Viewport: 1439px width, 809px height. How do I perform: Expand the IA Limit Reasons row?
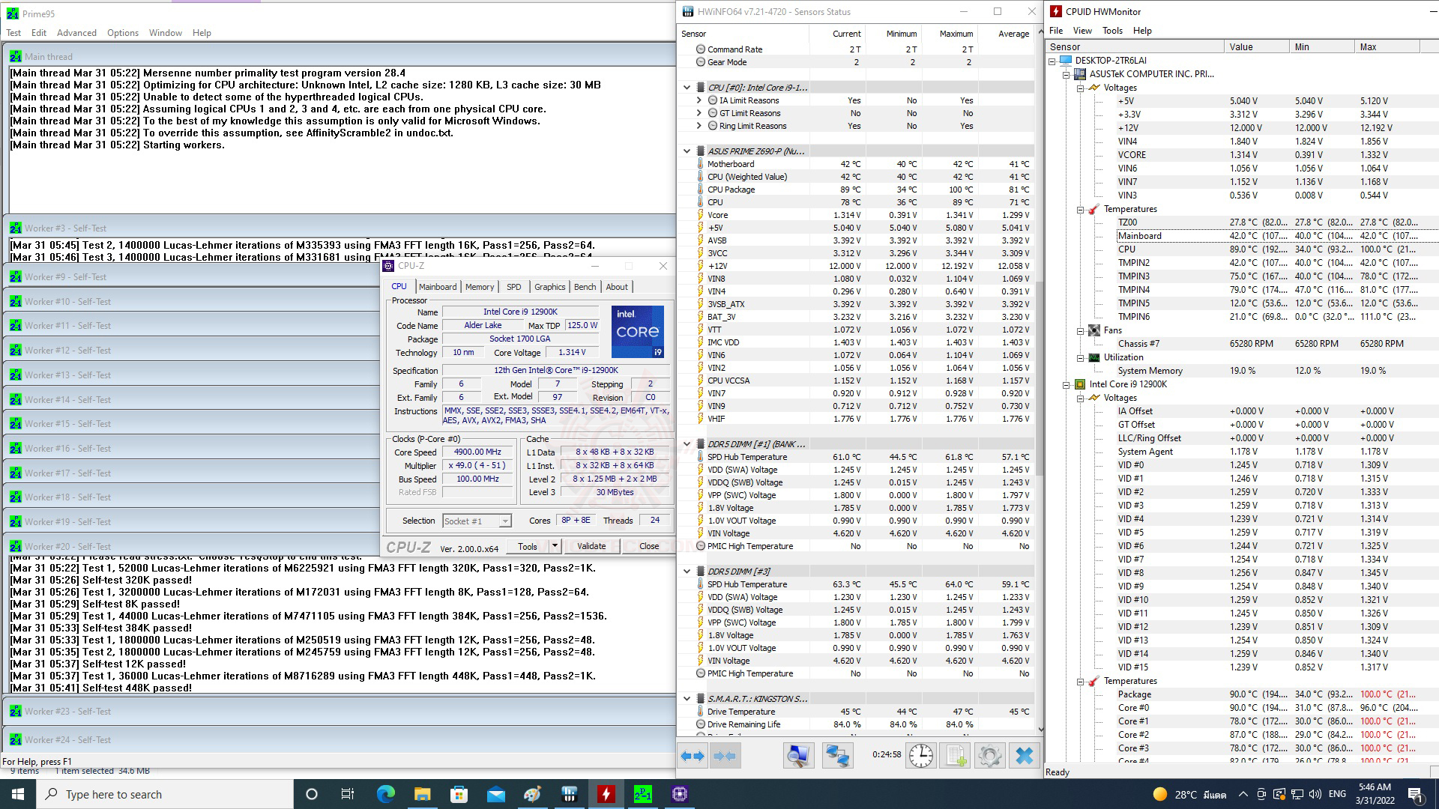coord(699,100)
